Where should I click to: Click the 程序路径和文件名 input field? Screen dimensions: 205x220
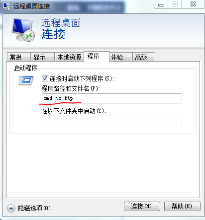[x=112, y=98]
